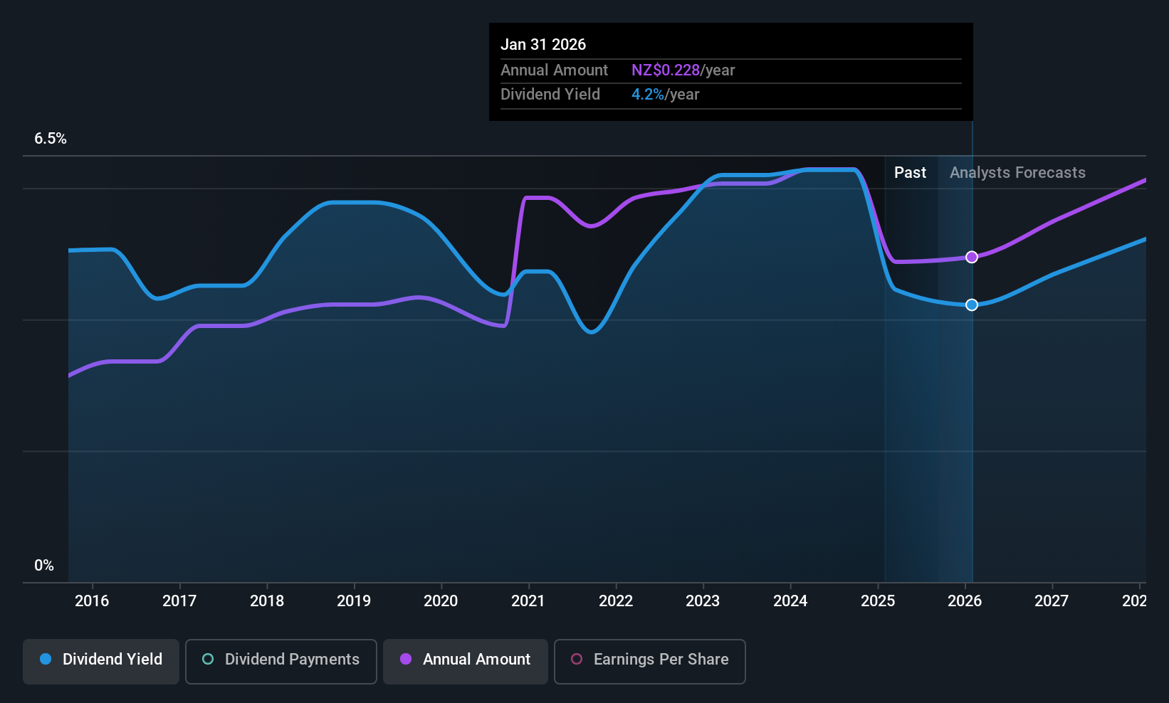Image resolution: width=1169 pixels, height=703 pixels.
Task: Show the Earnings Per Share series
Action: [649, 661]
